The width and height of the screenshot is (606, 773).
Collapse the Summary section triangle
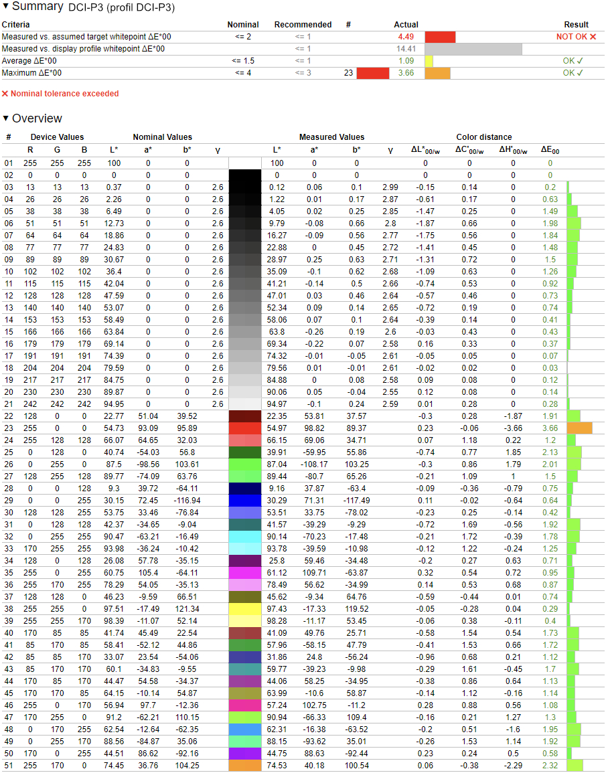click(5, 7)
